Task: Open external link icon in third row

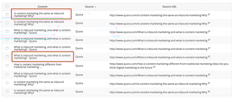Action: click(x=209, y=32)
